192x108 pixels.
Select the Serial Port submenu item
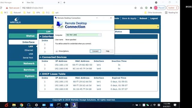[28, 58]
